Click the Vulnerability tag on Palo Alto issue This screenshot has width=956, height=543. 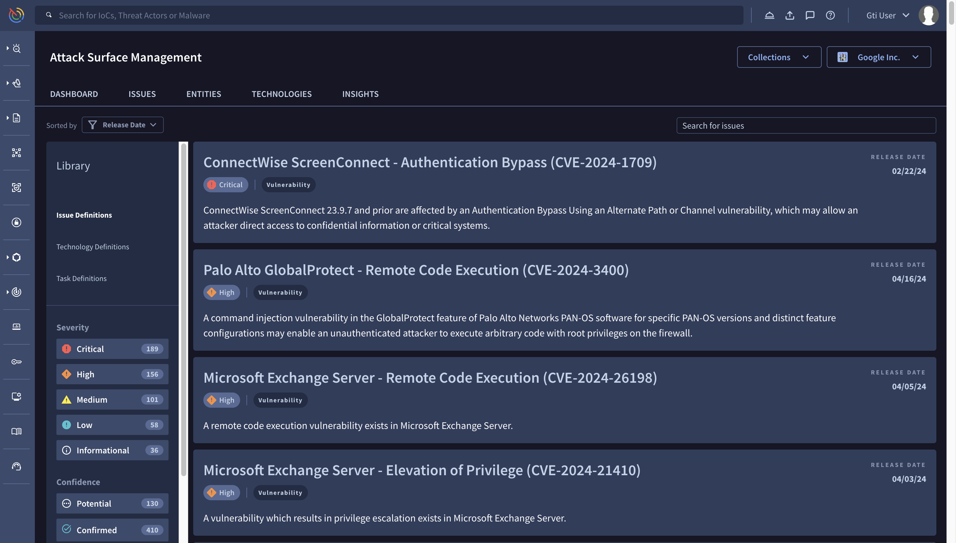(280, 292)
